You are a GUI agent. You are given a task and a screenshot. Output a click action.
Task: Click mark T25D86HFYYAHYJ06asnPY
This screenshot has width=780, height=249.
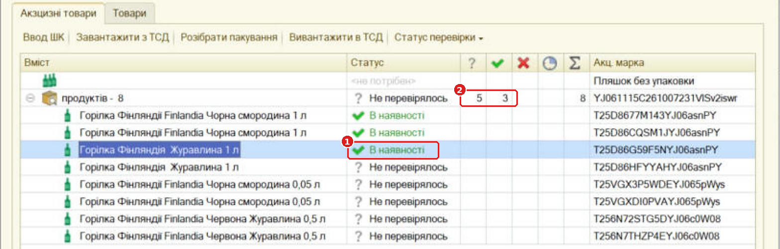(x=657, y=167)
